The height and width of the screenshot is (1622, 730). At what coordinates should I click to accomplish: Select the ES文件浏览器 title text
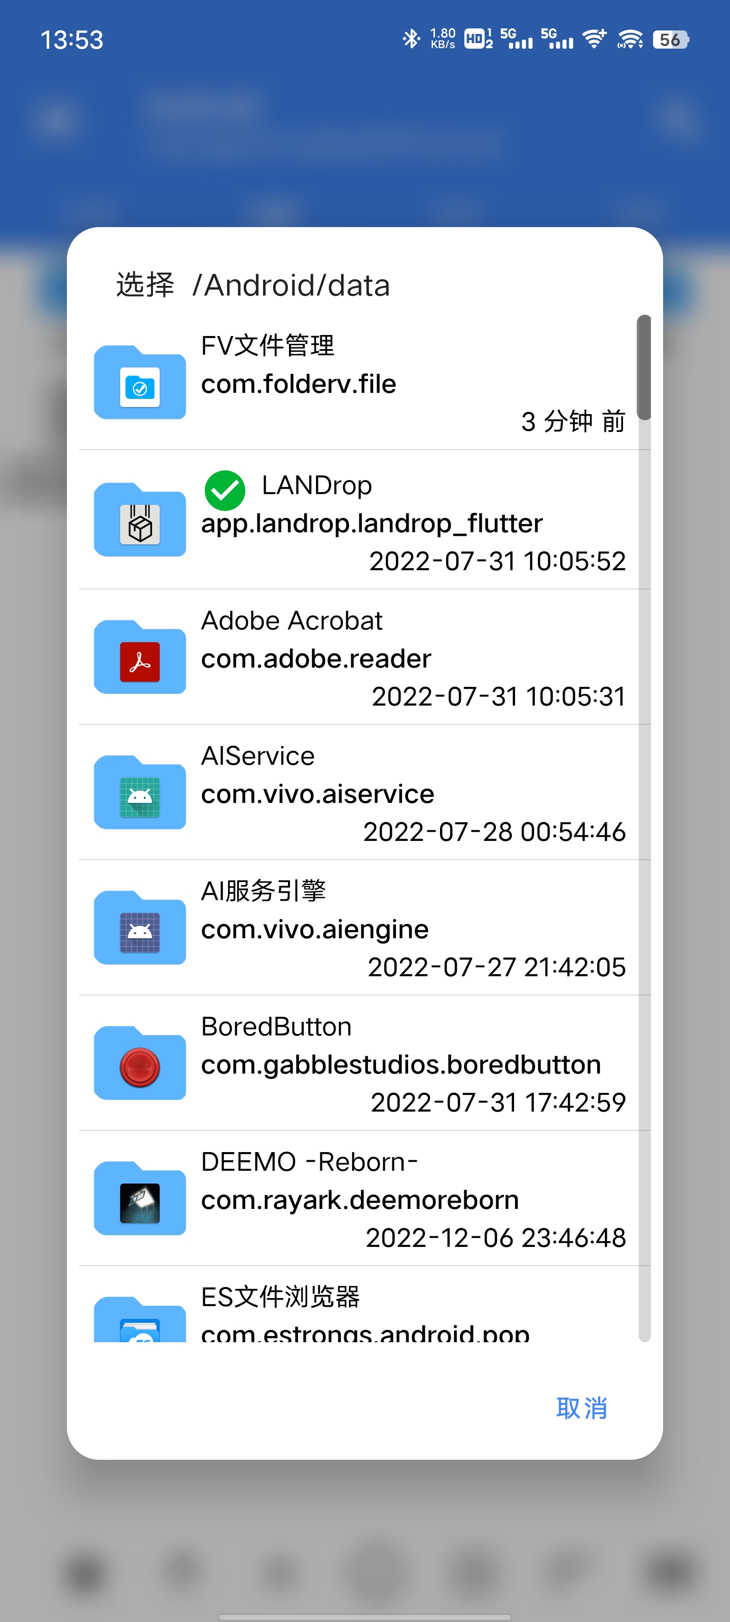click(x=280, y=1297)
